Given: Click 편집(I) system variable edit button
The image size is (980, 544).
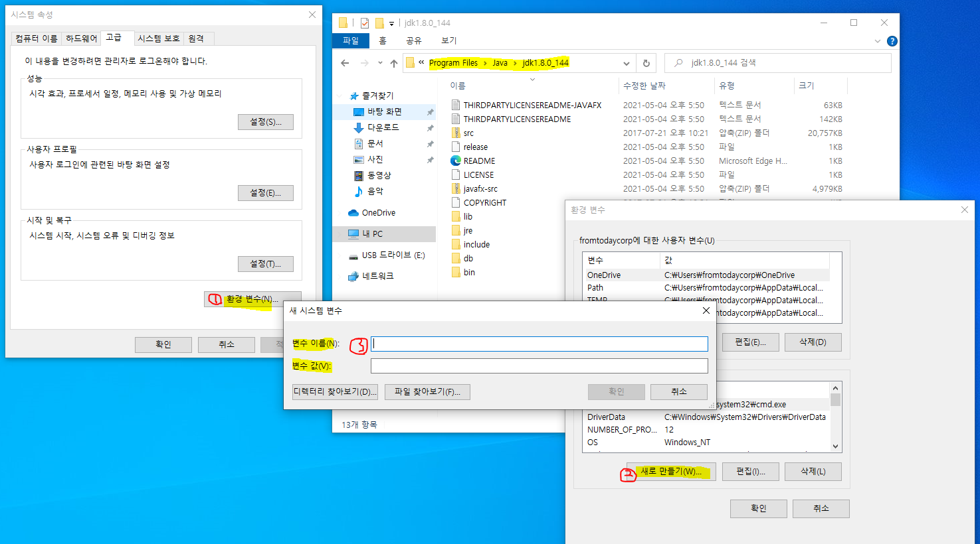Looking at the screenshot, I should 751,472.
